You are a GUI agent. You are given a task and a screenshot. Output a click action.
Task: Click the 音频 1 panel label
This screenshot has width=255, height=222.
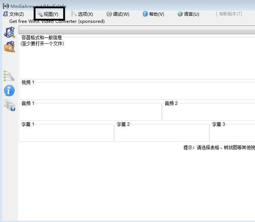click(x=28, y=103)
